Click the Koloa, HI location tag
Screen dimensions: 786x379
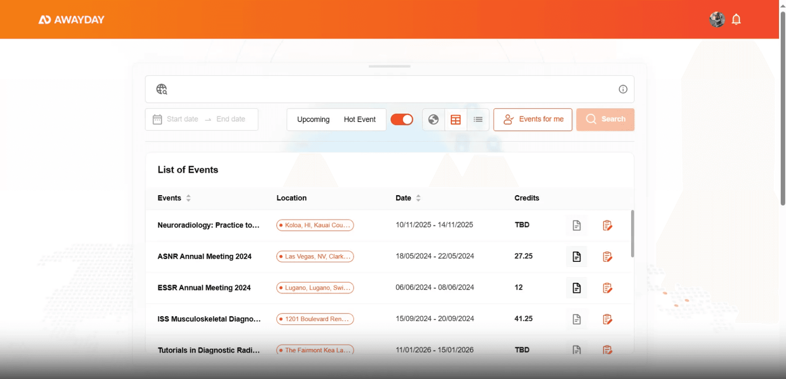(x=315, y=225)
